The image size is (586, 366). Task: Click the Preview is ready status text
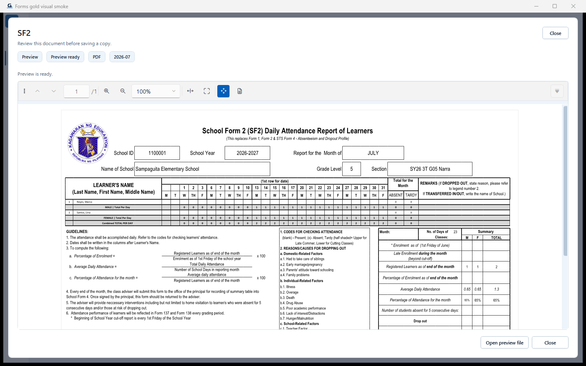tap(35, 74)
